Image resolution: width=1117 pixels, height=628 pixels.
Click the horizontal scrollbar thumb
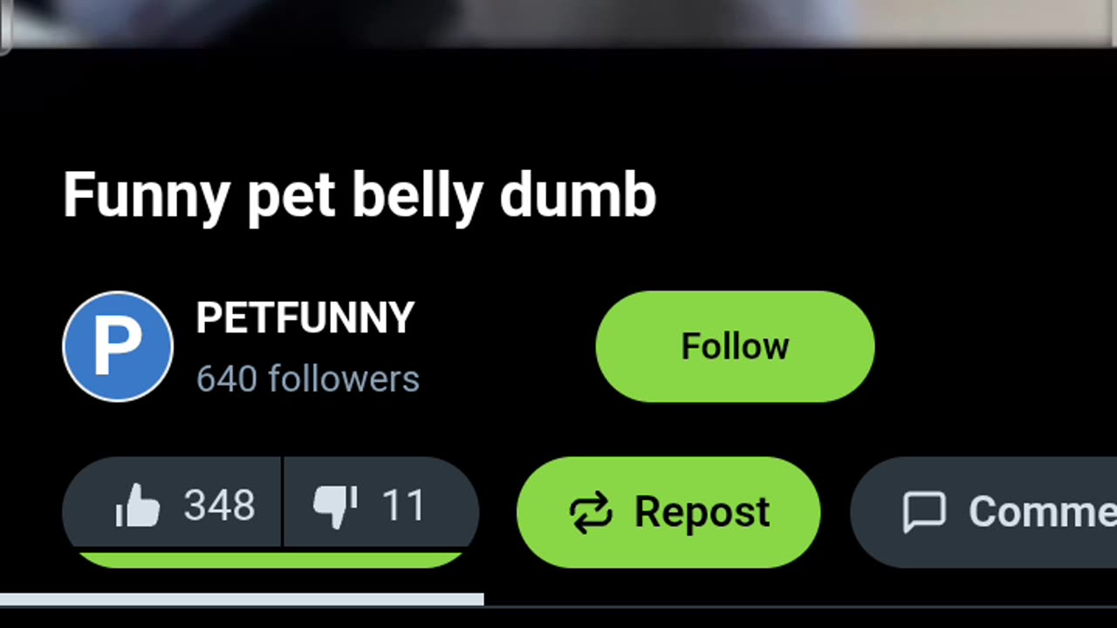click(x=242, y=599)
